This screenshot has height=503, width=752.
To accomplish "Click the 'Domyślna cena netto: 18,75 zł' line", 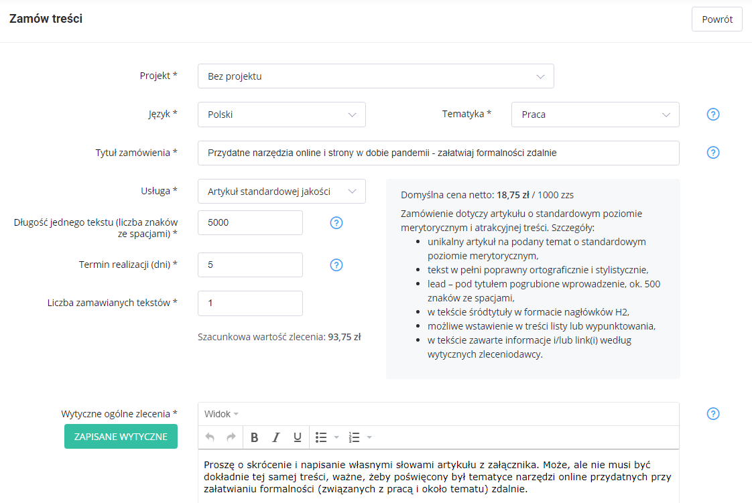I will (x=487, y=195).
